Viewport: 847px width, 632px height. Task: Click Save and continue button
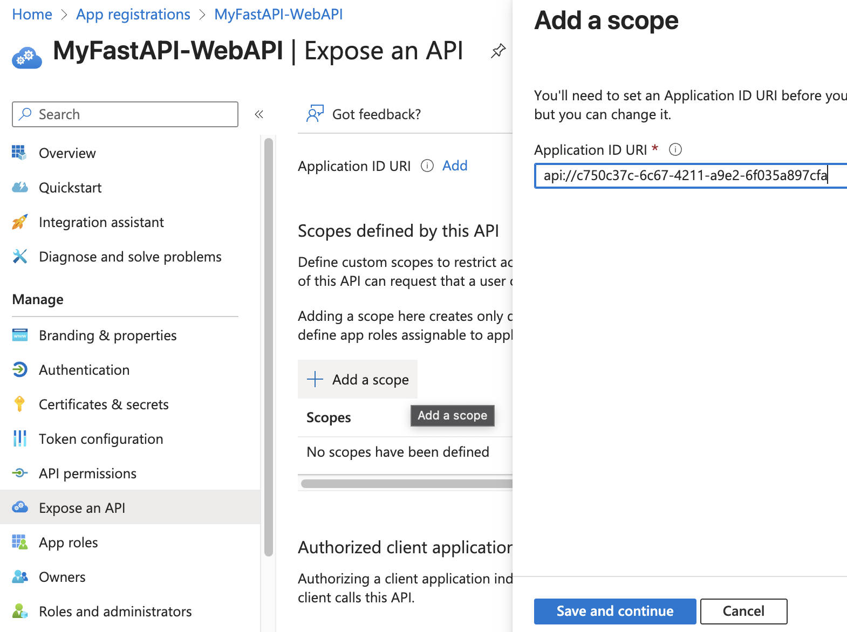pos(614,611)
